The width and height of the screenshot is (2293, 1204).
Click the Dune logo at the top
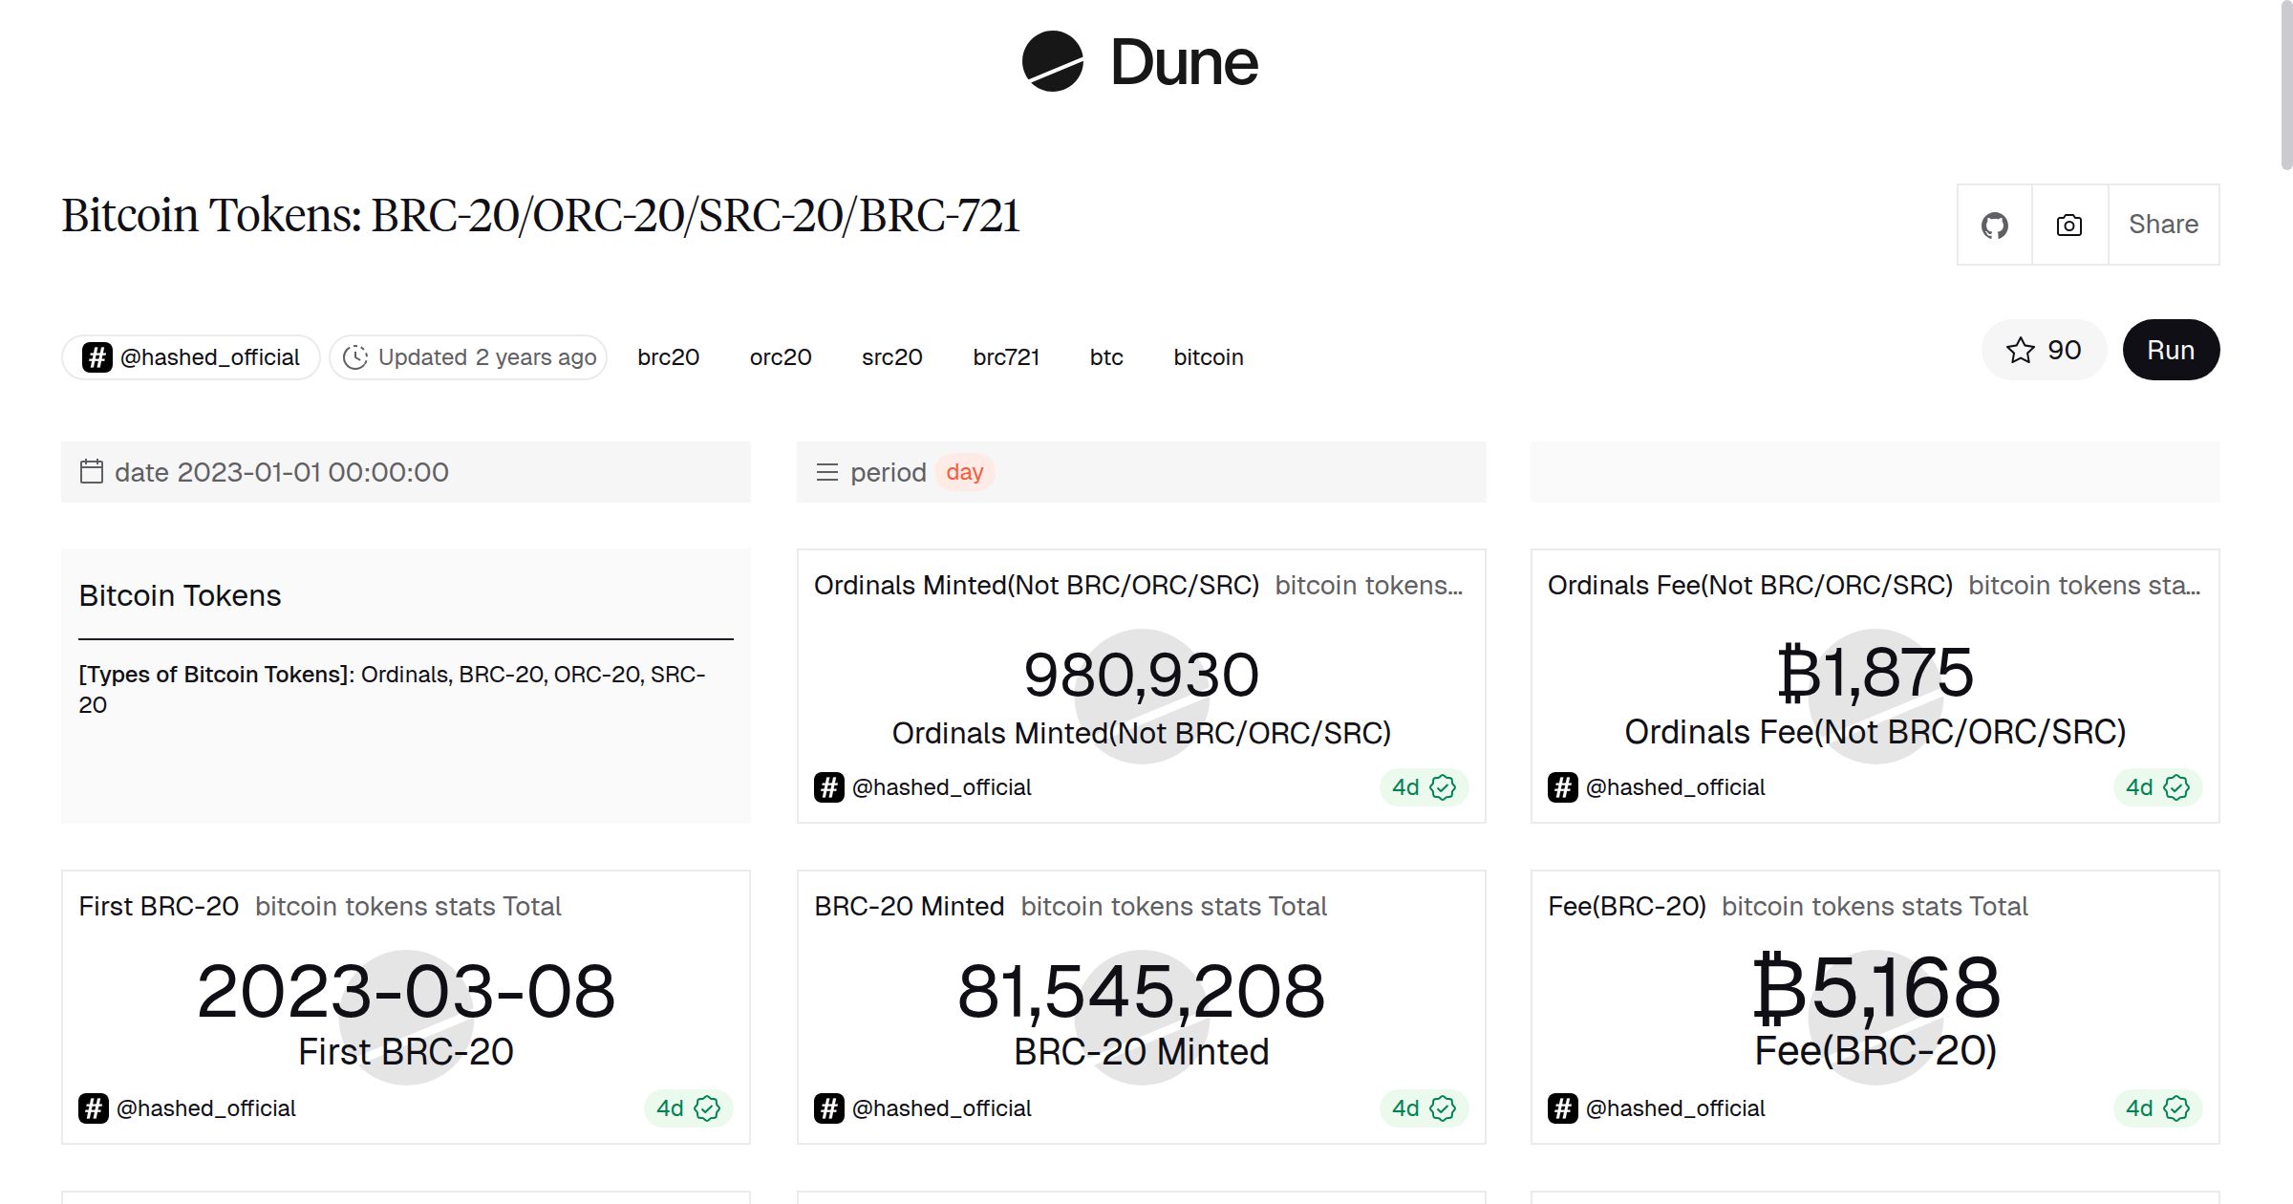pos(1144,62)
